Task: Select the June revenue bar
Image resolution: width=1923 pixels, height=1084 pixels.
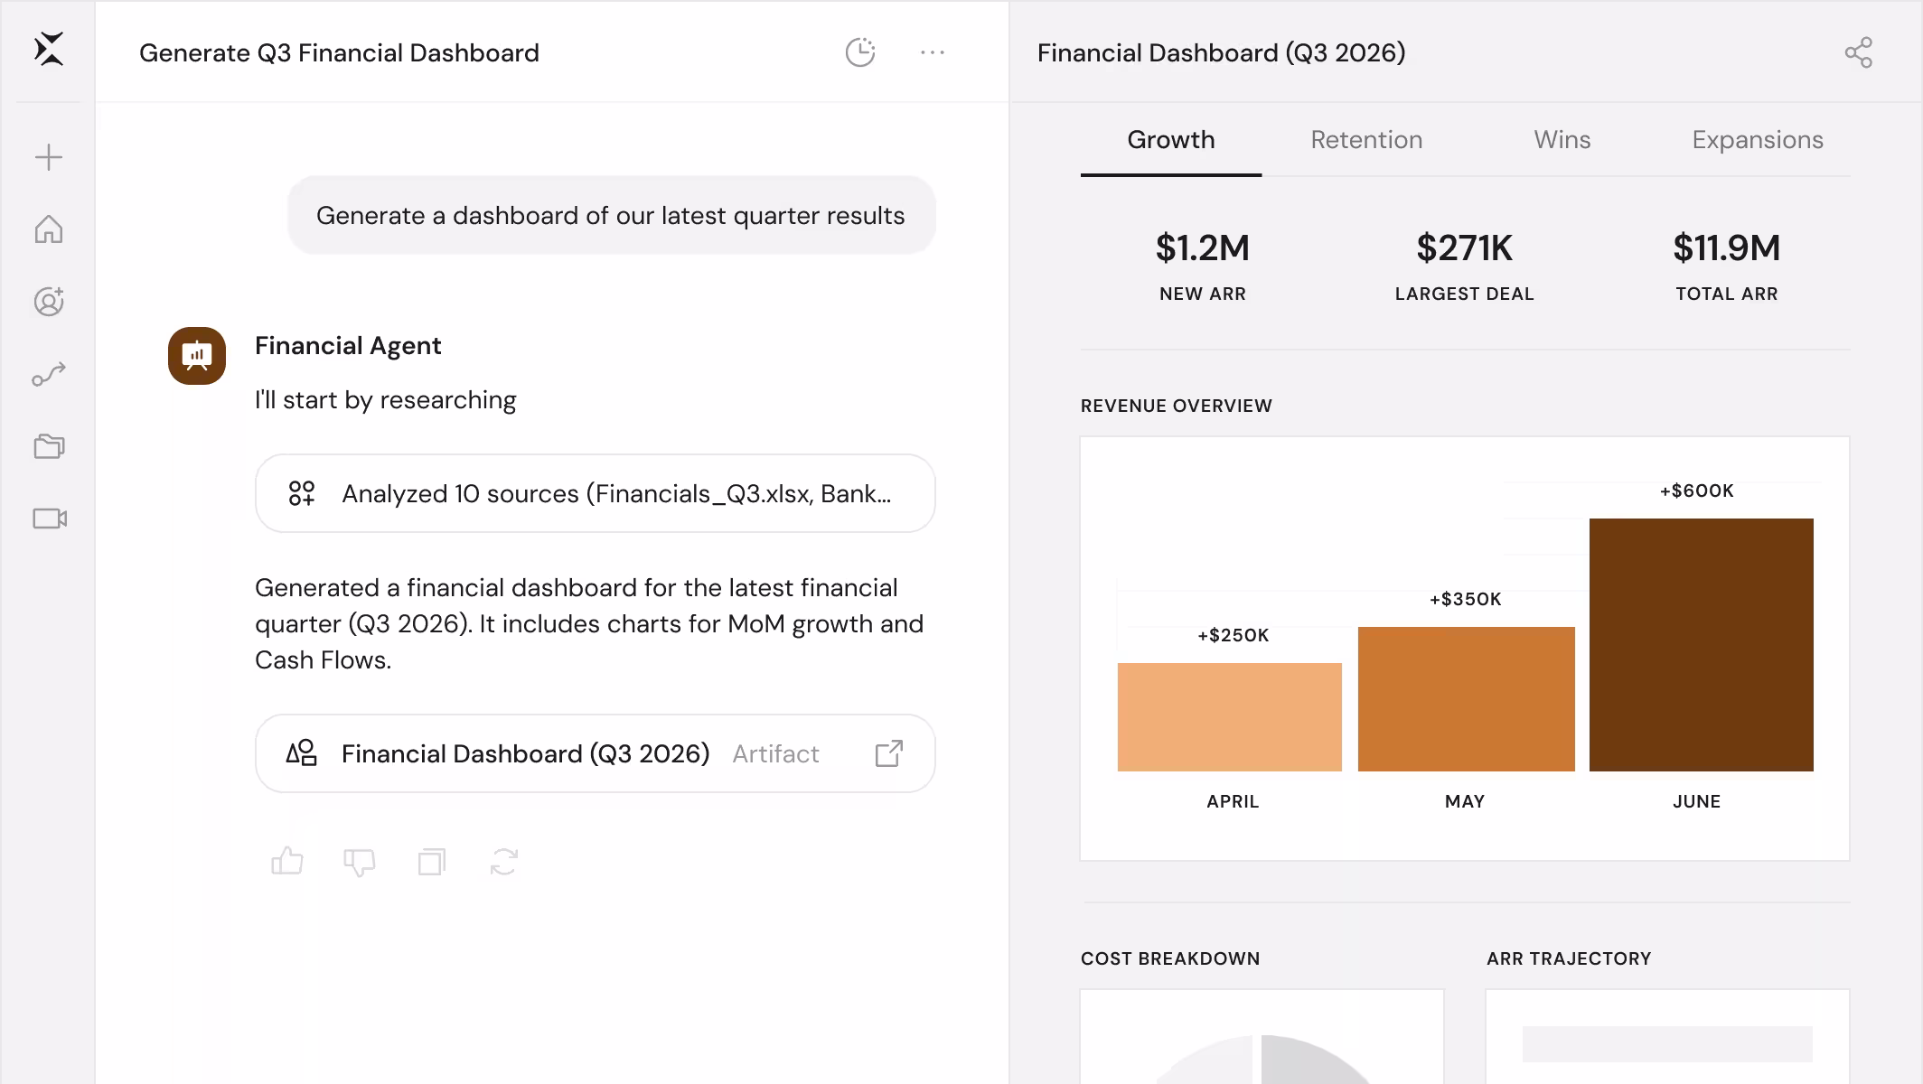Action: coord(1702,645)
